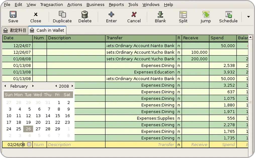Open the Split transaction view
The width and height of the screenshot is (255, 158).
pyautogui.click(x=183, y=17)
